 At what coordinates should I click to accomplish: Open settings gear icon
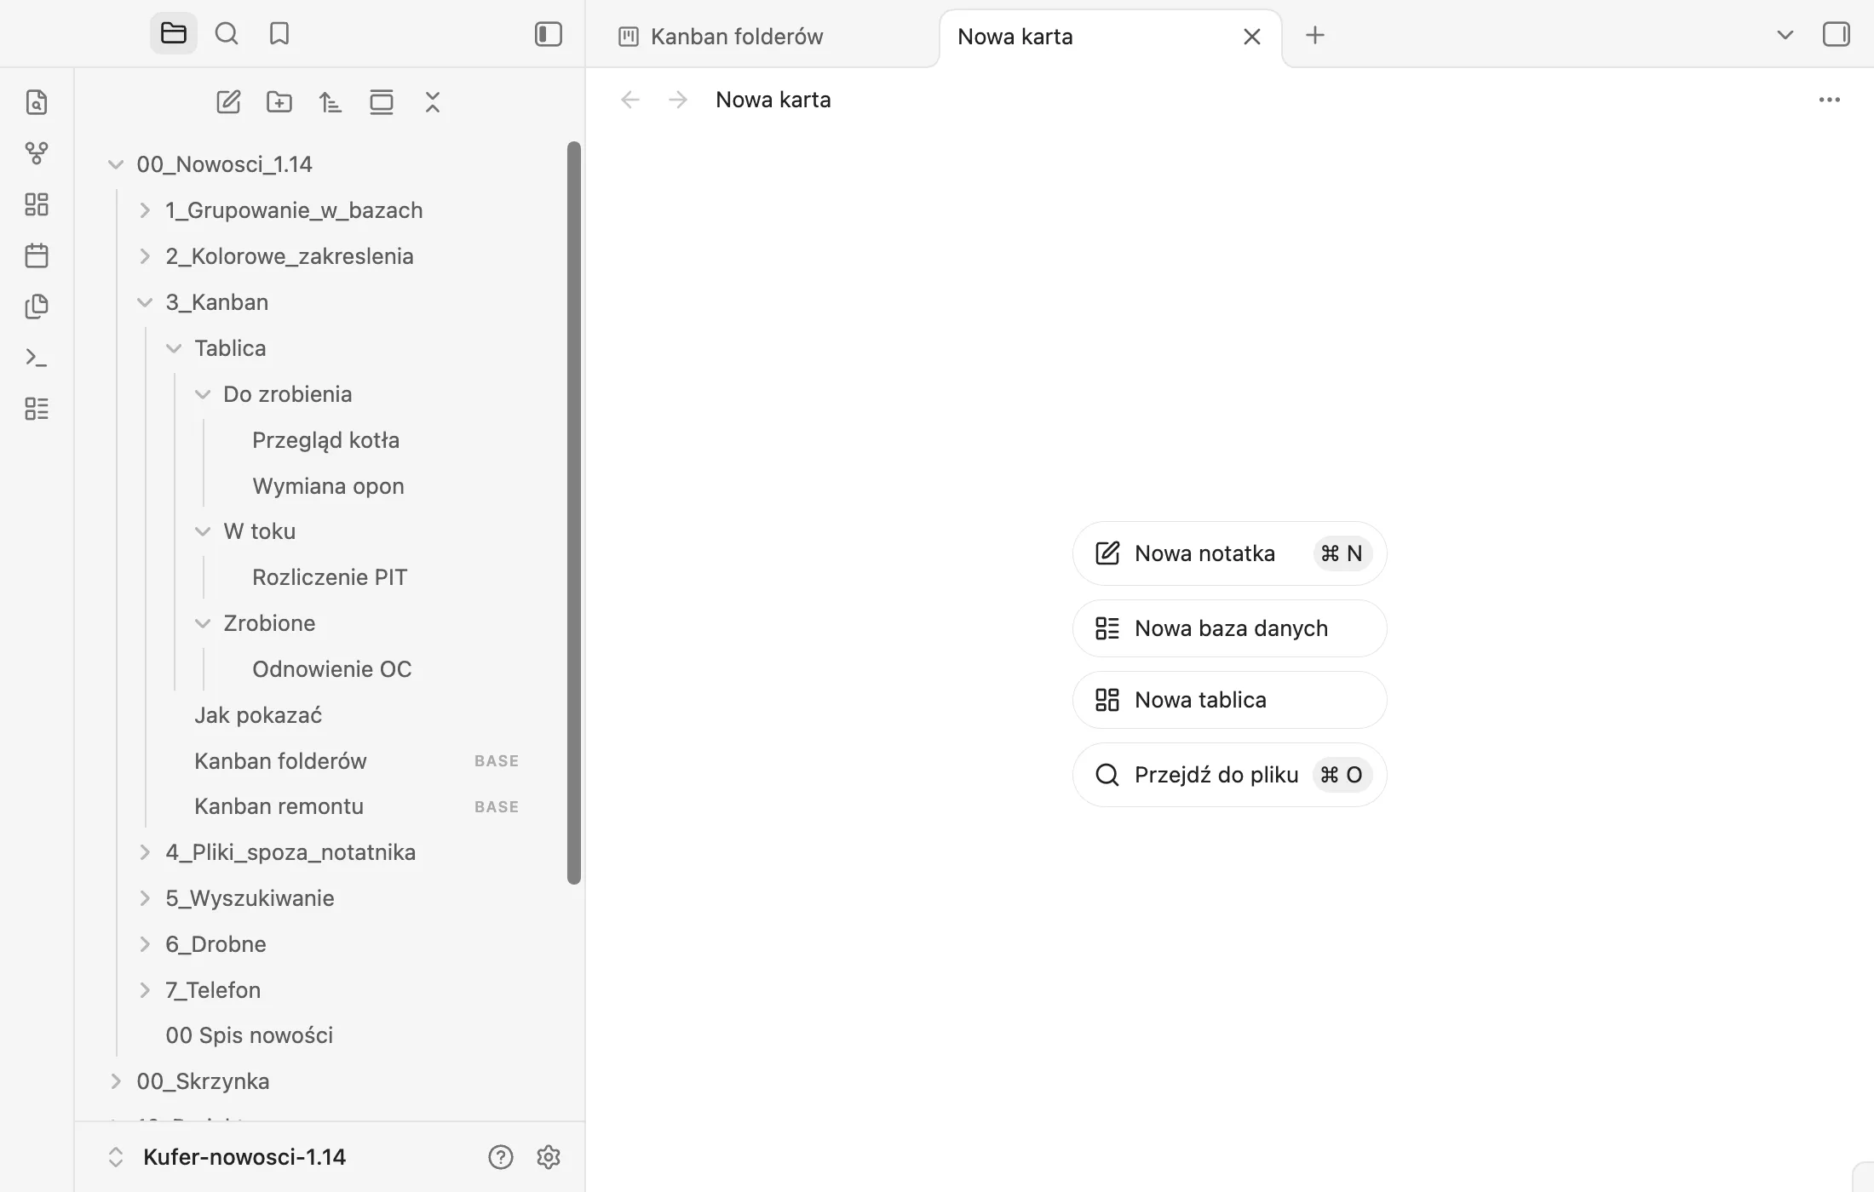(x=549, y=1157)
